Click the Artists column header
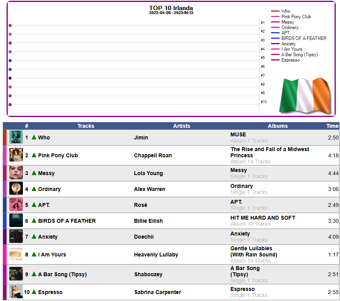The height and width of the screenshot is (301, 340). 182,126
